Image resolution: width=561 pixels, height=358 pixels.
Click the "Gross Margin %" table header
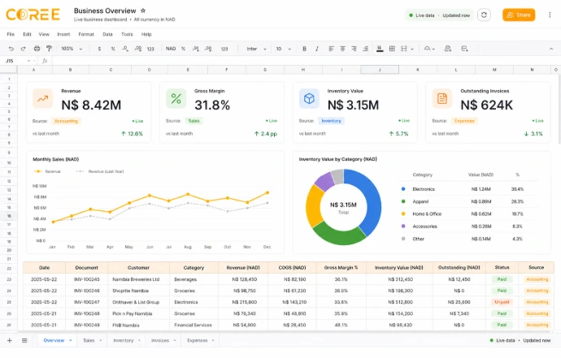point(341,268)
